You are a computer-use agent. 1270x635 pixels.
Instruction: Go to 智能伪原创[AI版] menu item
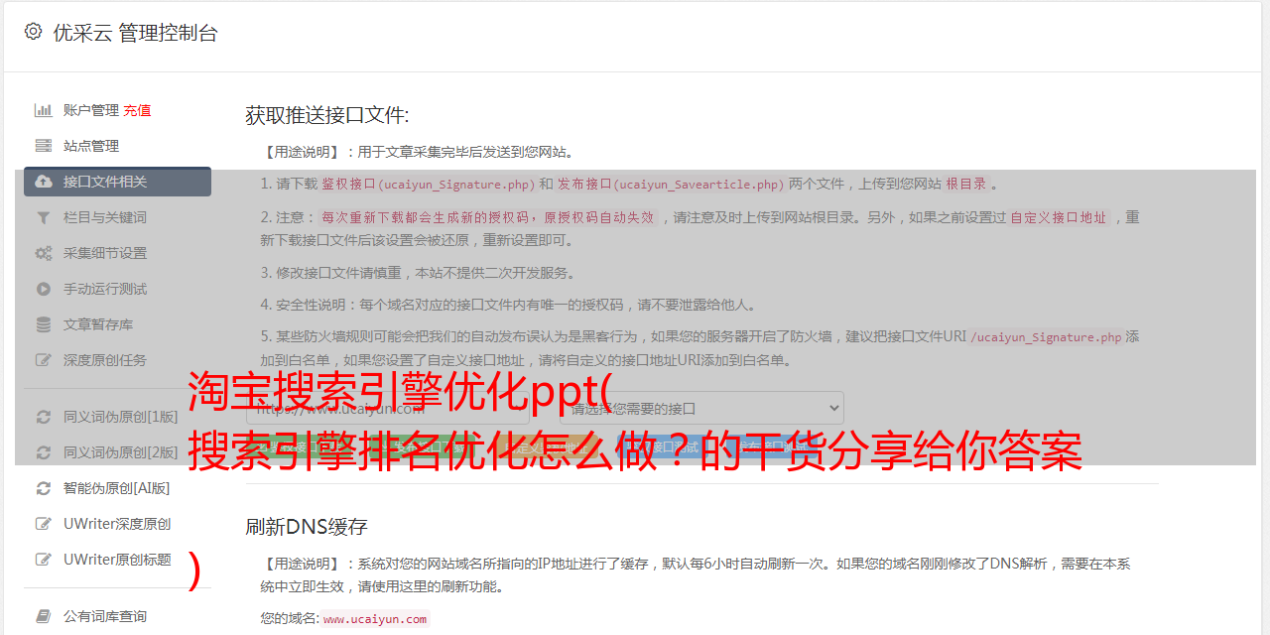click(x=117, y=488)
